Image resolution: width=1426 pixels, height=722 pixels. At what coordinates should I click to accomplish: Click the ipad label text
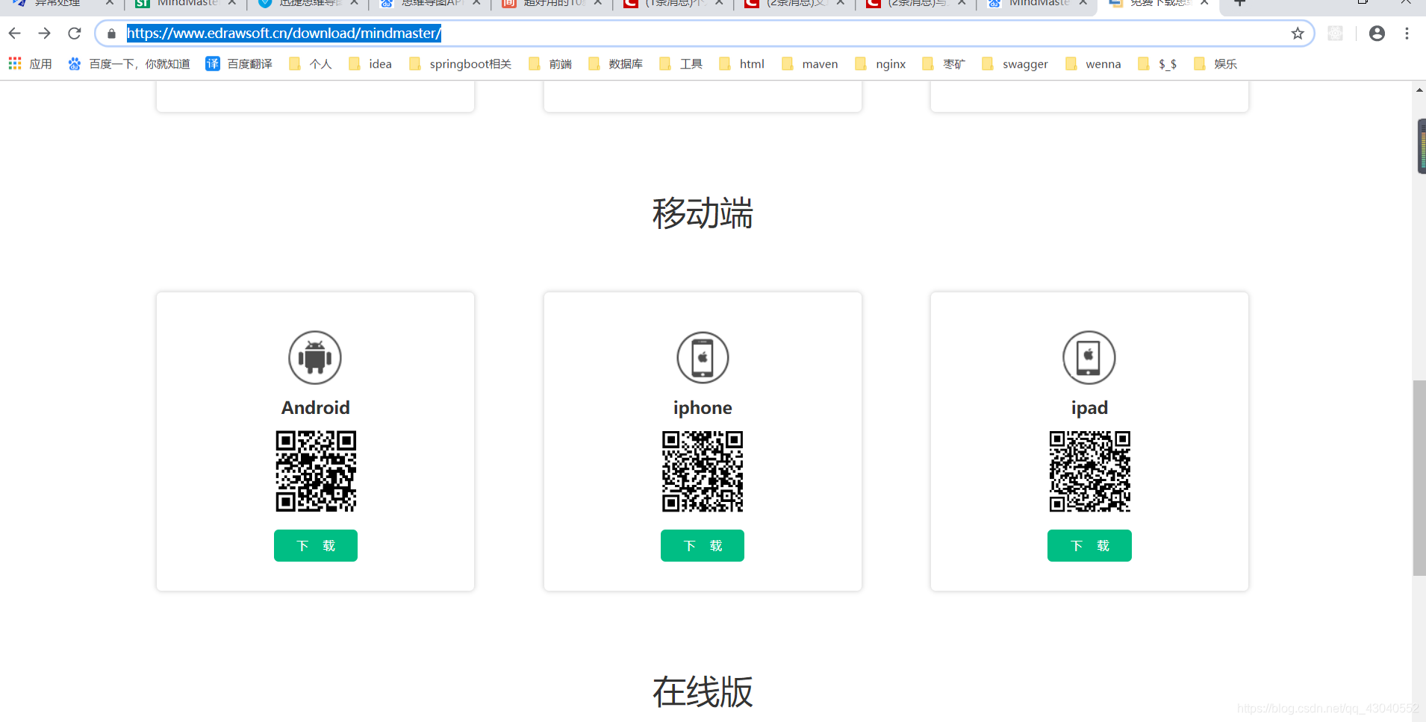(x=1089, y=408)
